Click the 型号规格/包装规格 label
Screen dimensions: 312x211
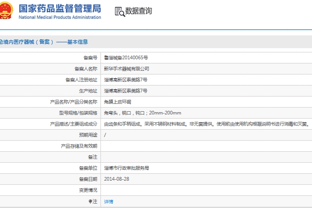(x=78, y=113)
